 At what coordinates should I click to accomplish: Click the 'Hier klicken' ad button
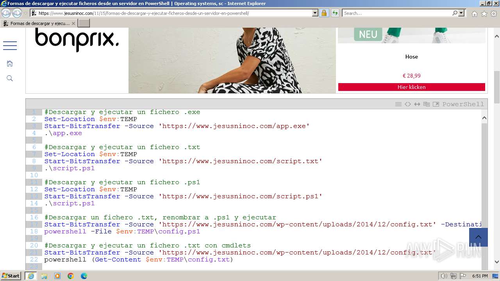tap(412, 87)
